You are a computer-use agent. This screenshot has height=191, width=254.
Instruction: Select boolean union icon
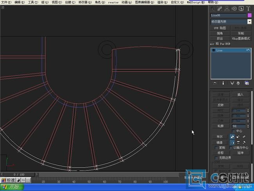pos(232,137)
